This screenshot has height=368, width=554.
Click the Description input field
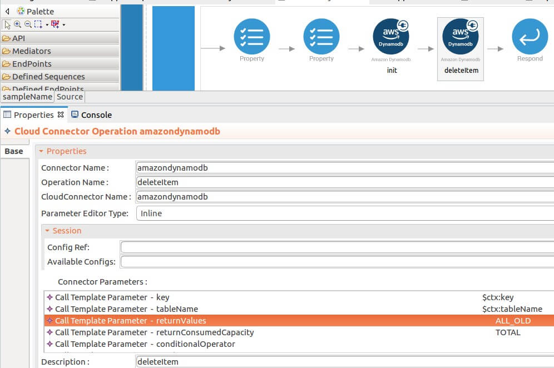coord(345,362)
